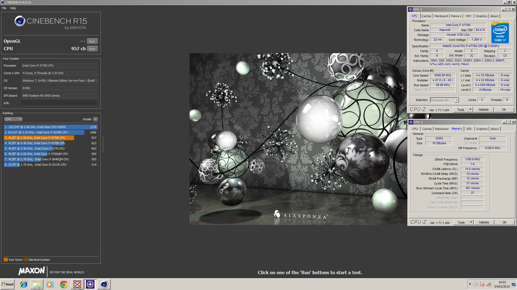The width and height of the screenshot is (517, 290).
Task: Expand the ranking Details arrow
Action: (96, 119)
